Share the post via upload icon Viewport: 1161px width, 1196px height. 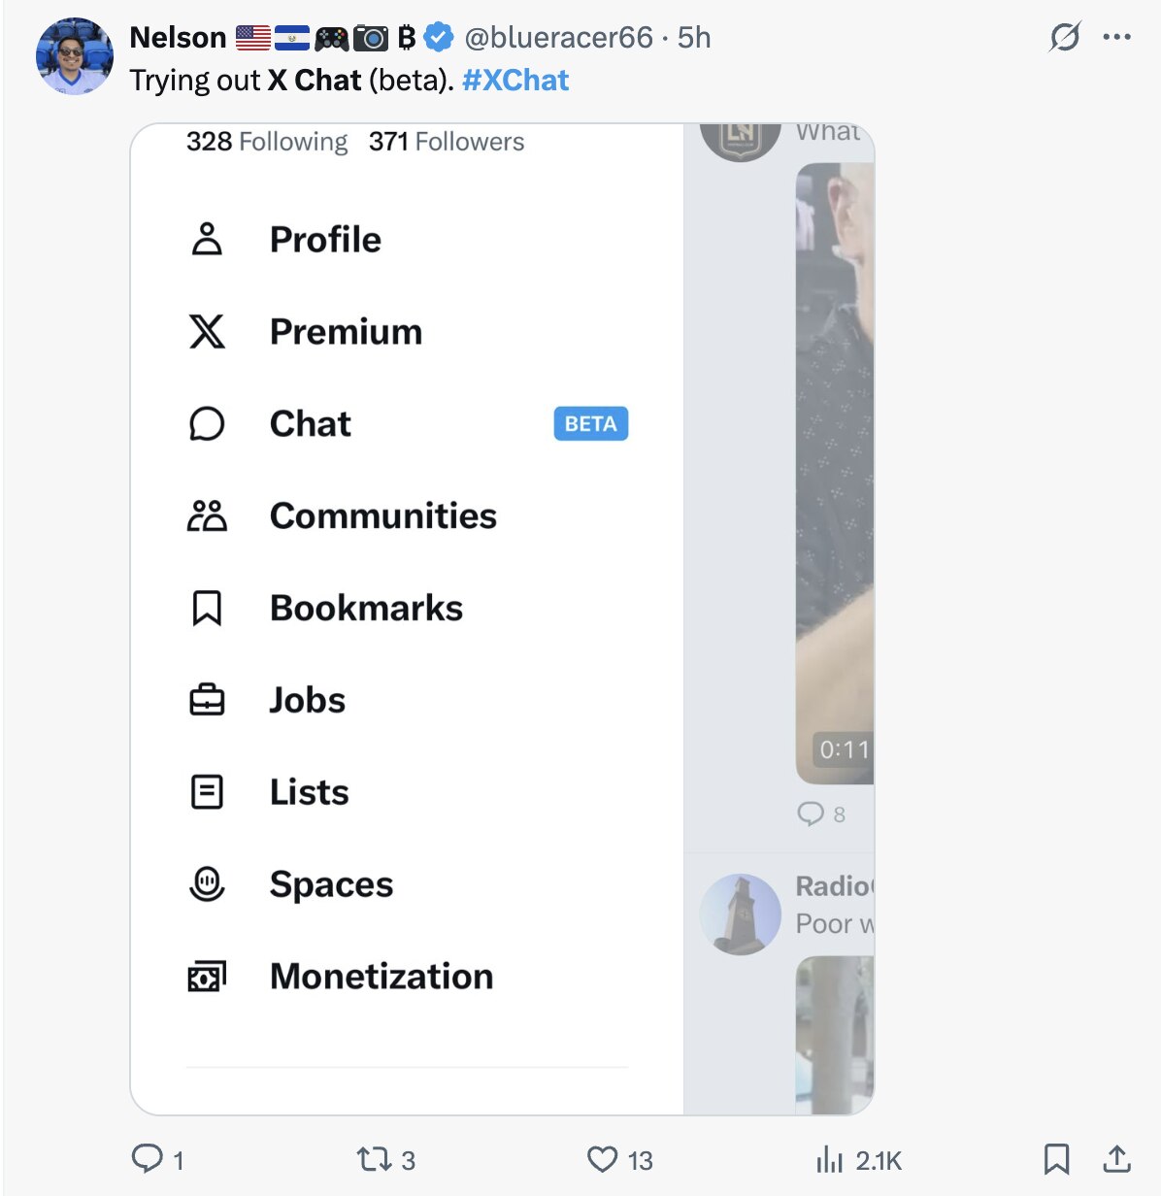point(1117,1159)
